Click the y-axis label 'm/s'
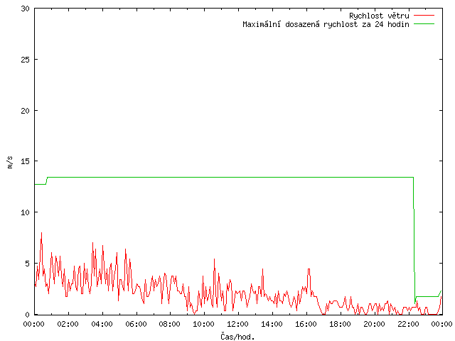The width and height of the screenshot is (455, 341). pos(10,162)
